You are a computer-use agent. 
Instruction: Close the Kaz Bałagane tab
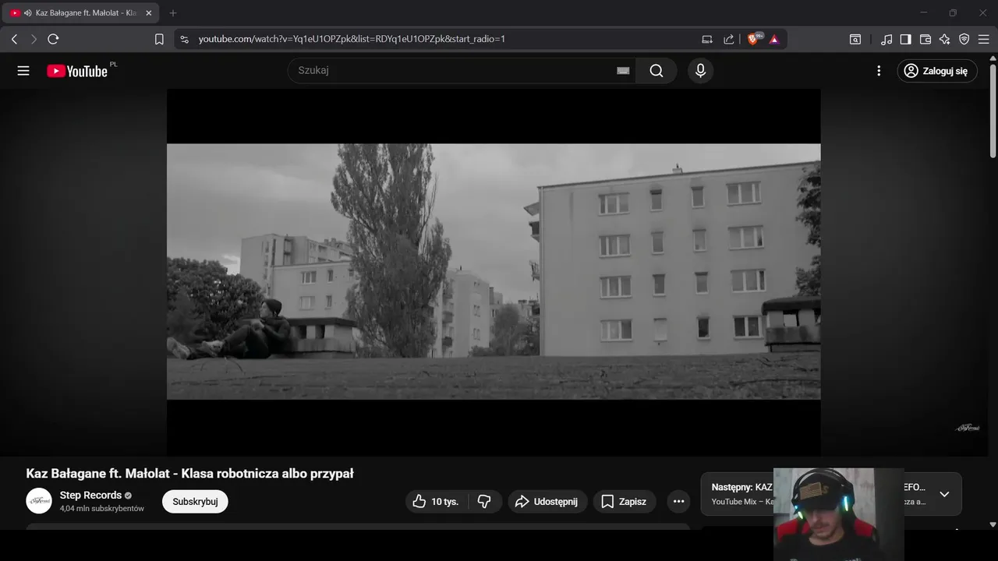point(149,13)
